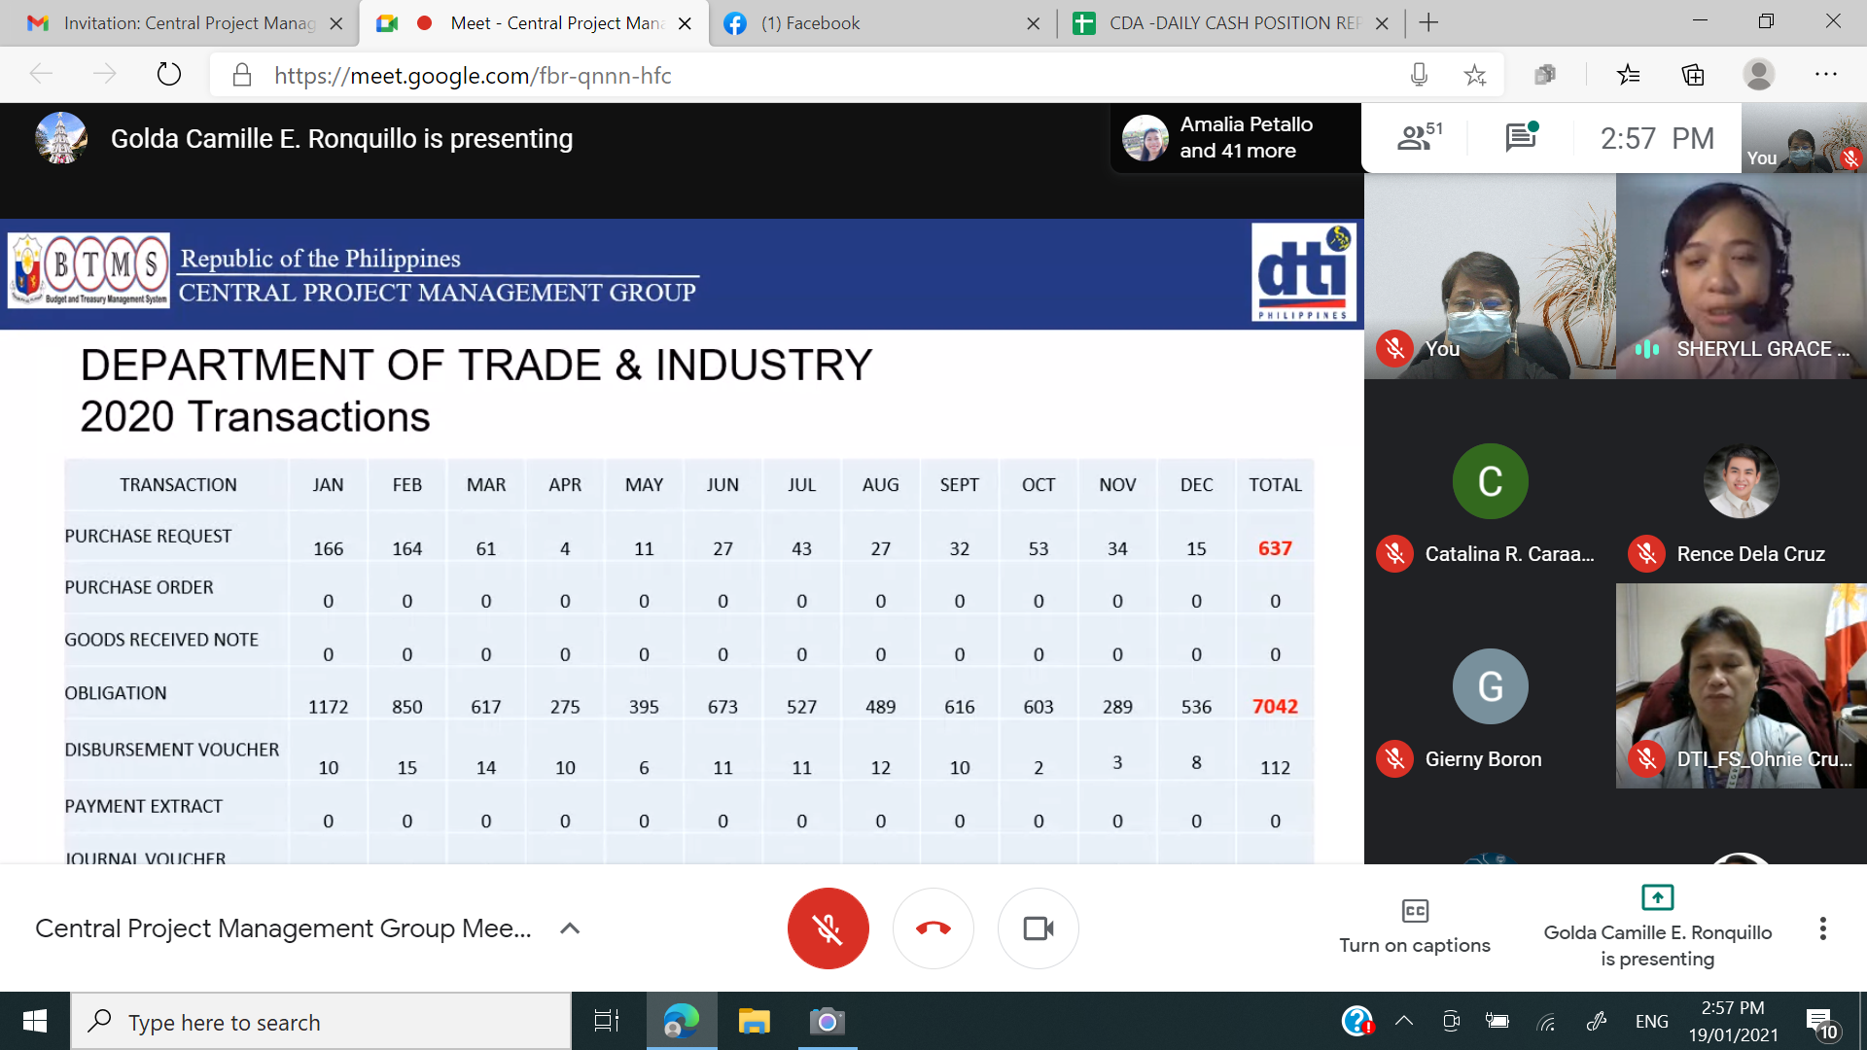The width and height of the screenshot is (1867, 1050).
Task: Open network Wi-Fi settings in the tray
Action: tap(1546, 1021)
